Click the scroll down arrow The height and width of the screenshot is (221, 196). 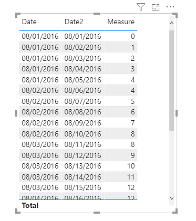pos(172,198)
